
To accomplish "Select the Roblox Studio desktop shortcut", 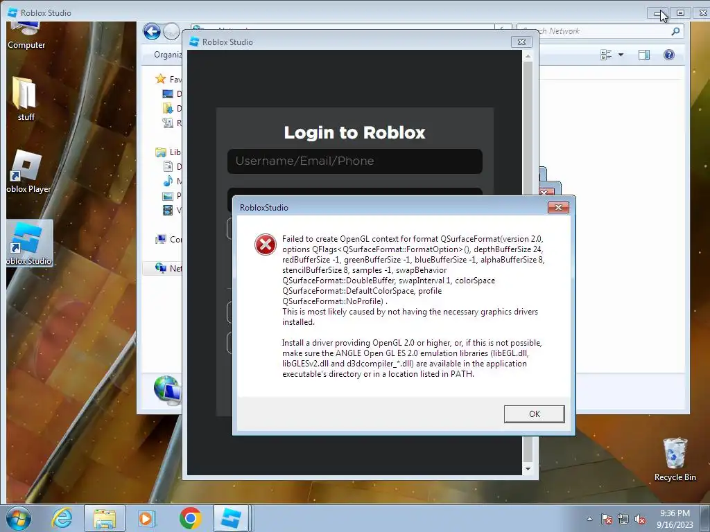I will tap(29, 243).
